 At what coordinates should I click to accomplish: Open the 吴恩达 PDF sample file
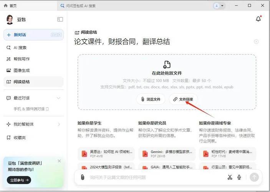(x=106, y=154)
